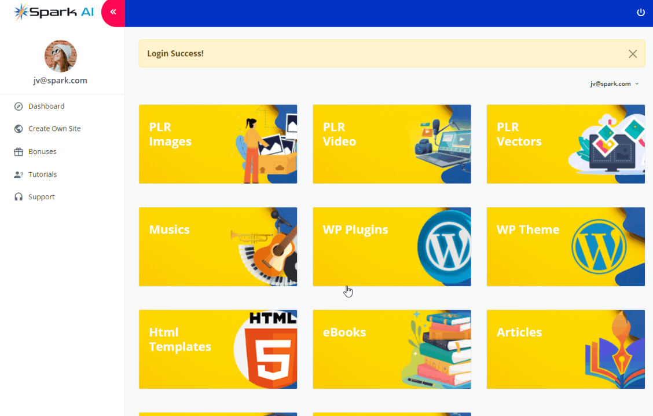Image resolution: width=653 pixels, height=416 pixels.
Task: Click the Spark AI logo
Action: 54,12
